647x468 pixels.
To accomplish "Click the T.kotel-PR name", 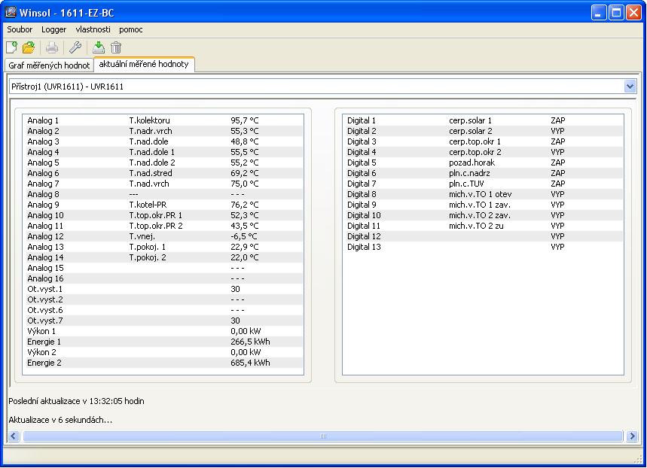I will point(148,205).
